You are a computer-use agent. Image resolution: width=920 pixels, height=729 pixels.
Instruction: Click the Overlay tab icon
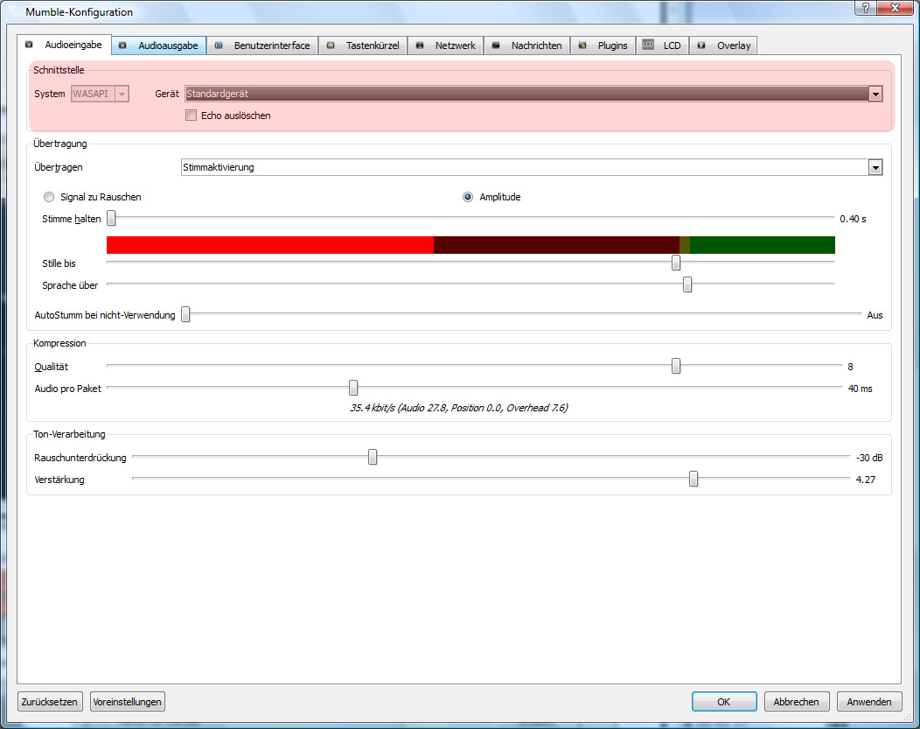click(x=701, y=46)
